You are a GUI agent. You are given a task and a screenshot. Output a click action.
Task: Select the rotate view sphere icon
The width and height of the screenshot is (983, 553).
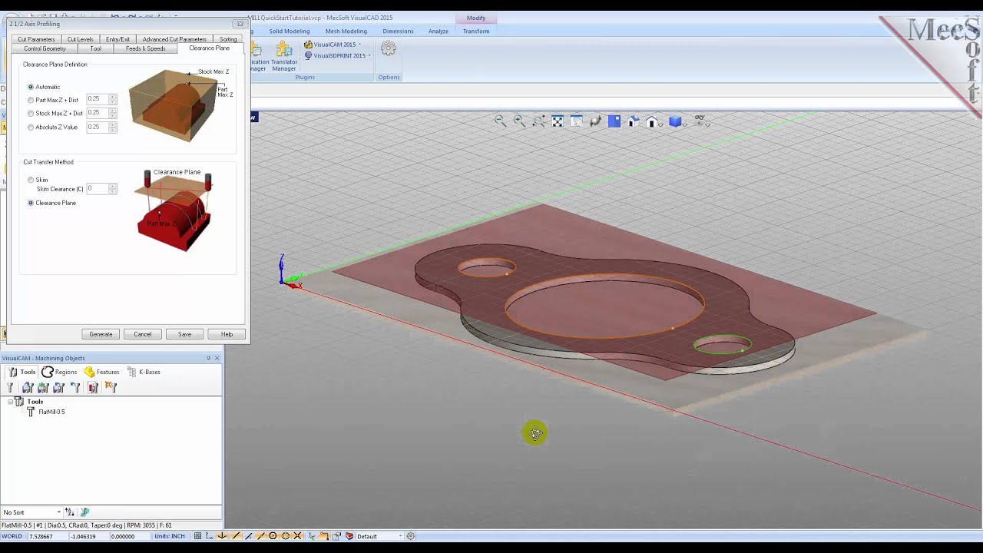pos(595,121)
